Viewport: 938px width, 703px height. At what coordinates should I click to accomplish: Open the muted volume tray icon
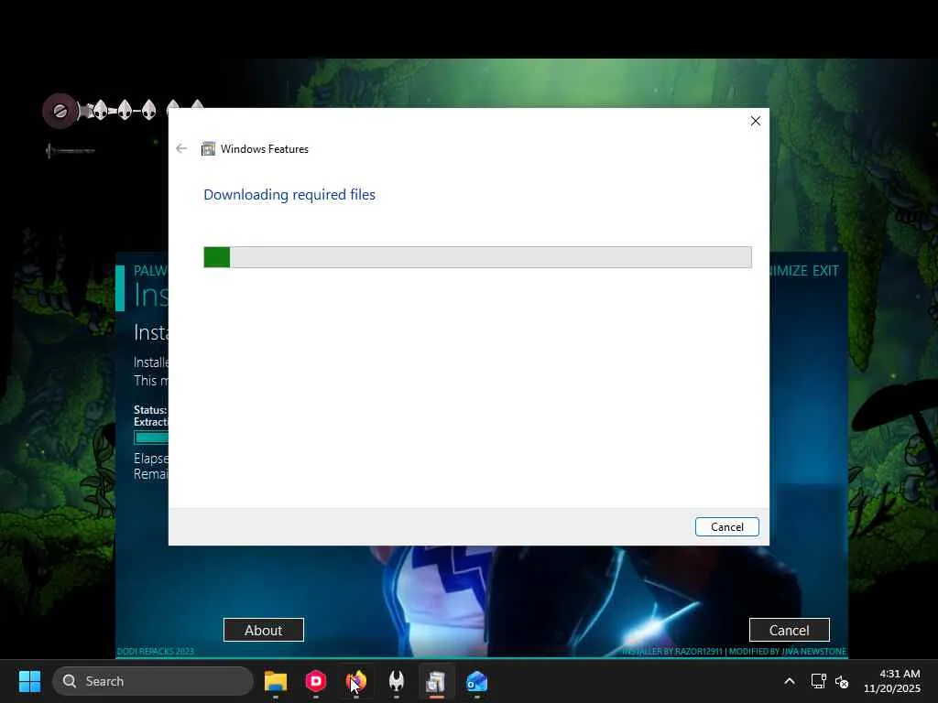tap(842, 681)
